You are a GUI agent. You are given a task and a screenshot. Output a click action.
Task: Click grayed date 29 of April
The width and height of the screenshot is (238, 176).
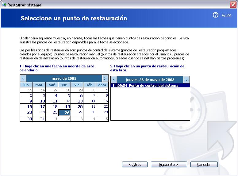(77, 90)
